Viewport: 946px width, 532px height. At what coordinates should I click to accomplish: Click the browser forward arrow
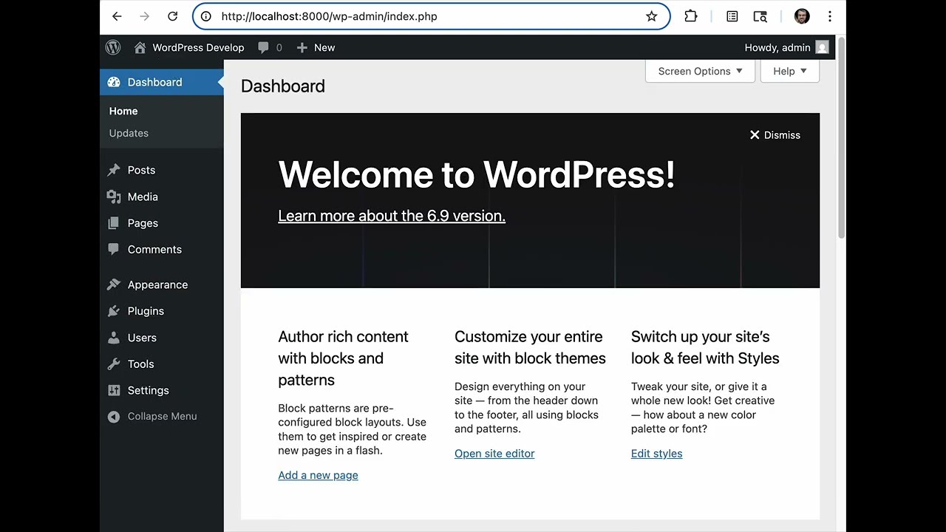click(145, 16)
